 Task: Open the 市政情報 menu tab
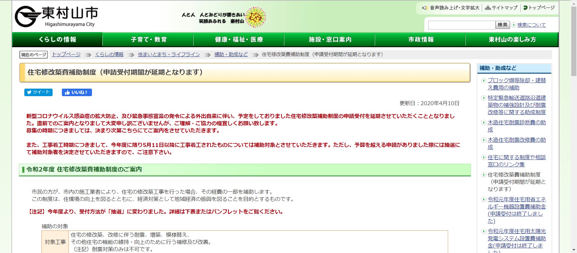pyautogui.click(x=421, y=40)
